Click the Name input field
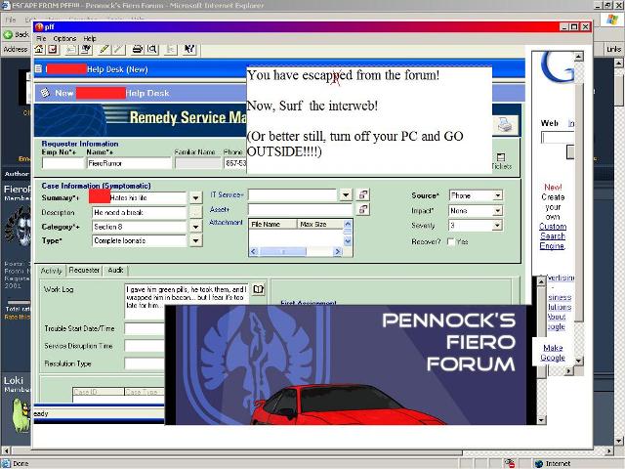The width and height of the screenshot is (625, 469). tap(128, 164)
